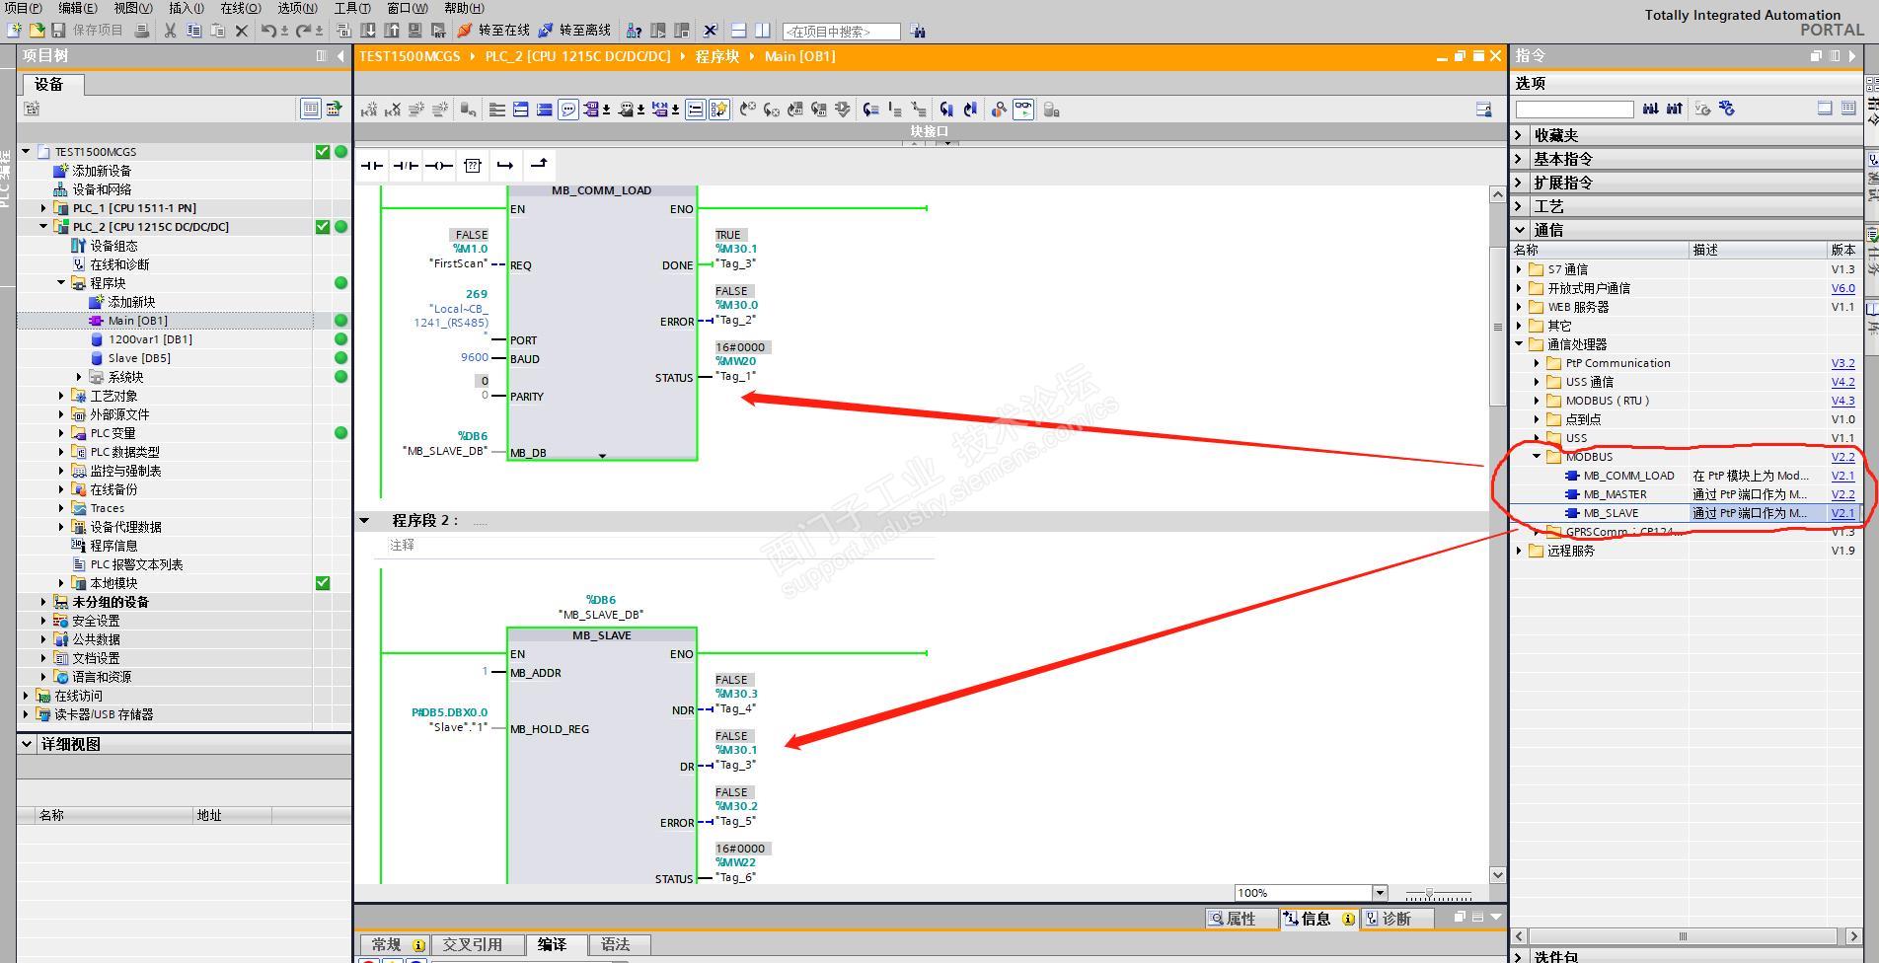Click the update instruction versions icon
1879x963 pixels.
tap(1726, 109)
